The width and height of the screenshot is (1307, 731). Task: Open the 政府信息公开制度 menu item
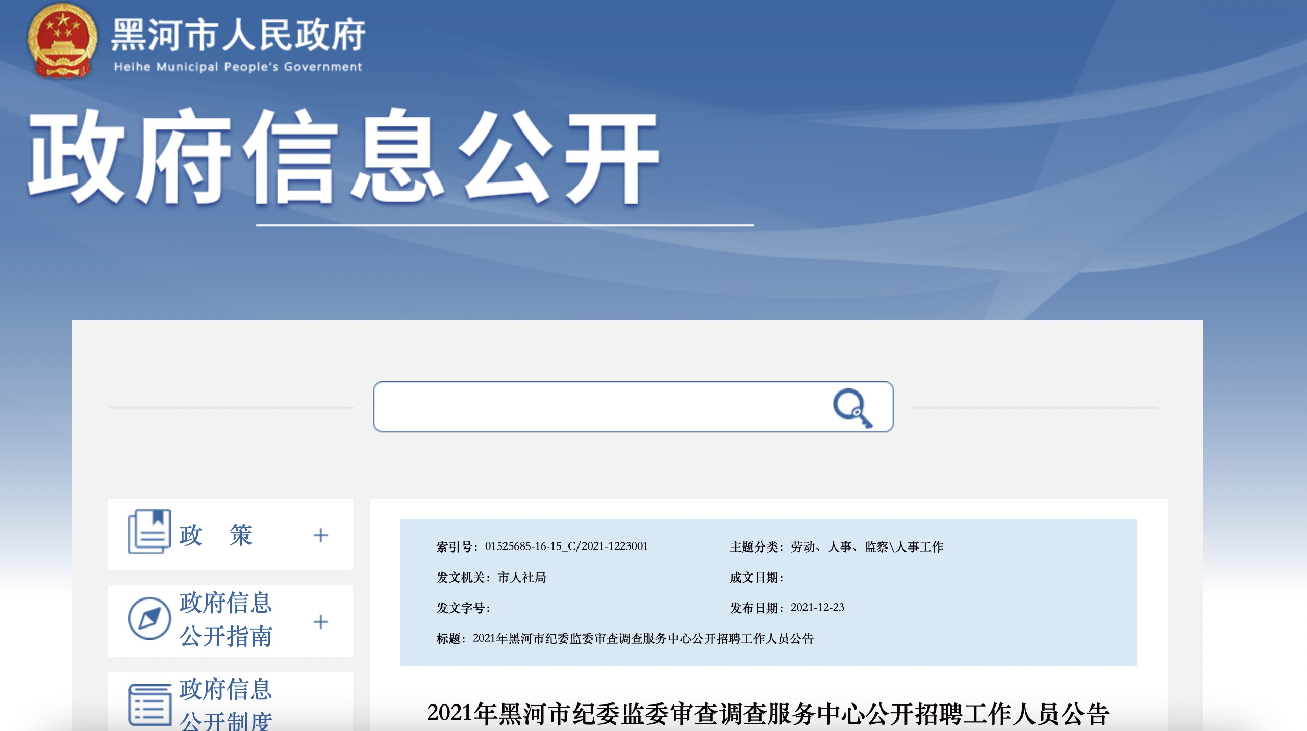click(x=226, y=704)
